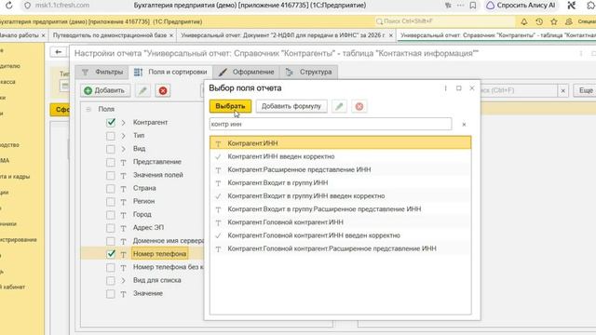Check the Значения полей checkbox
Image resolution: width=596 pixels, height=335 pixels.
[111, 175]
